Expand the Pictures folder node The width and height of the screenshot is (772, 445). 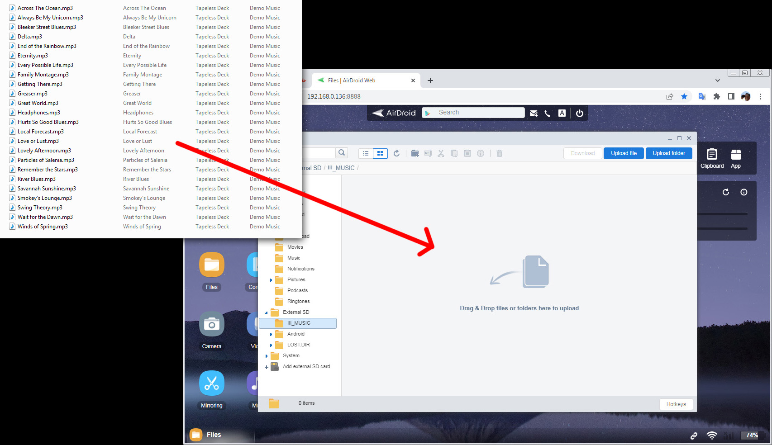271,280
